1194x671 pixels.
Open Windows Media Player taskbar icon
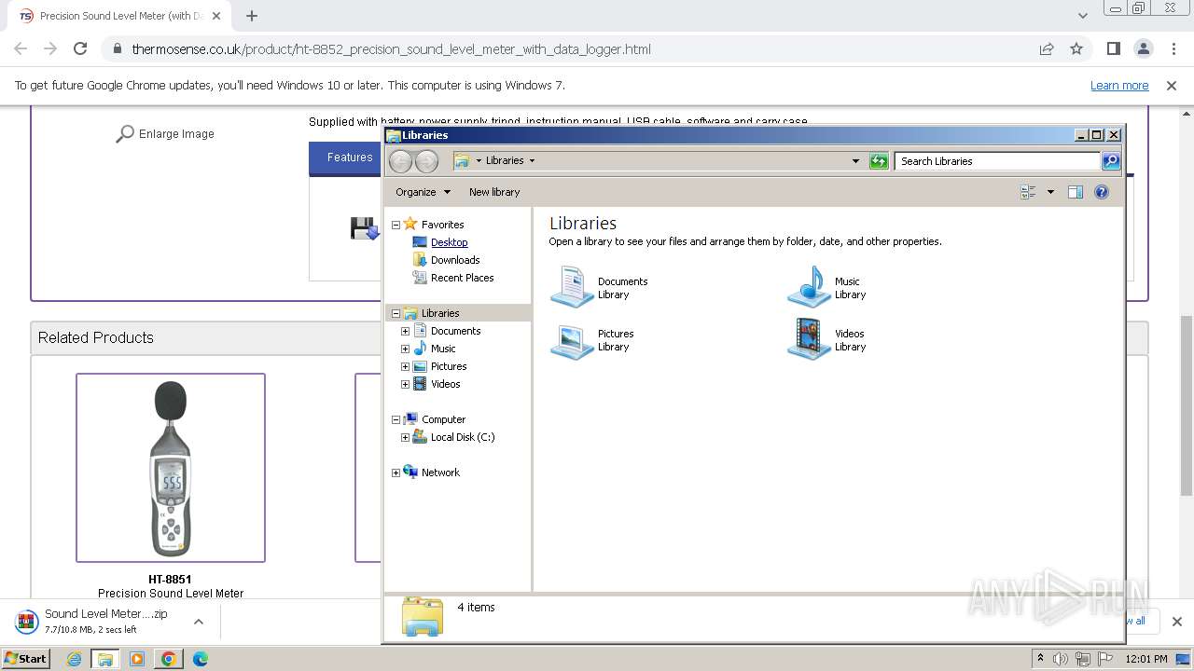(137, 659)
